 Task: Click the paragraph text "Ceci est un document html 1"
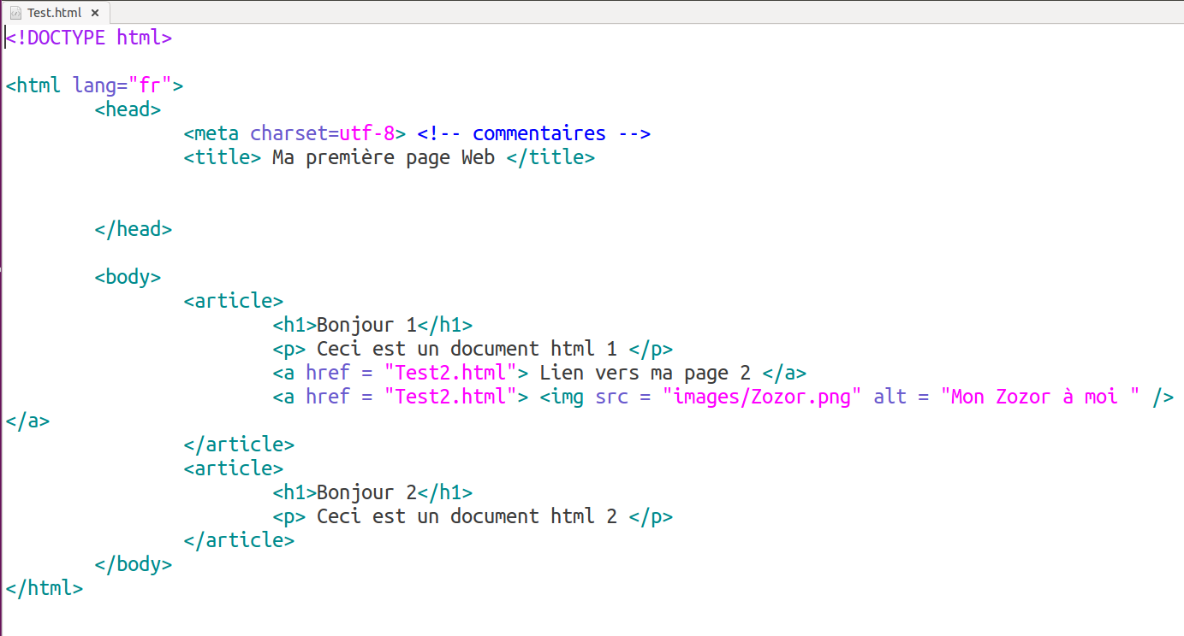(467, 349)
